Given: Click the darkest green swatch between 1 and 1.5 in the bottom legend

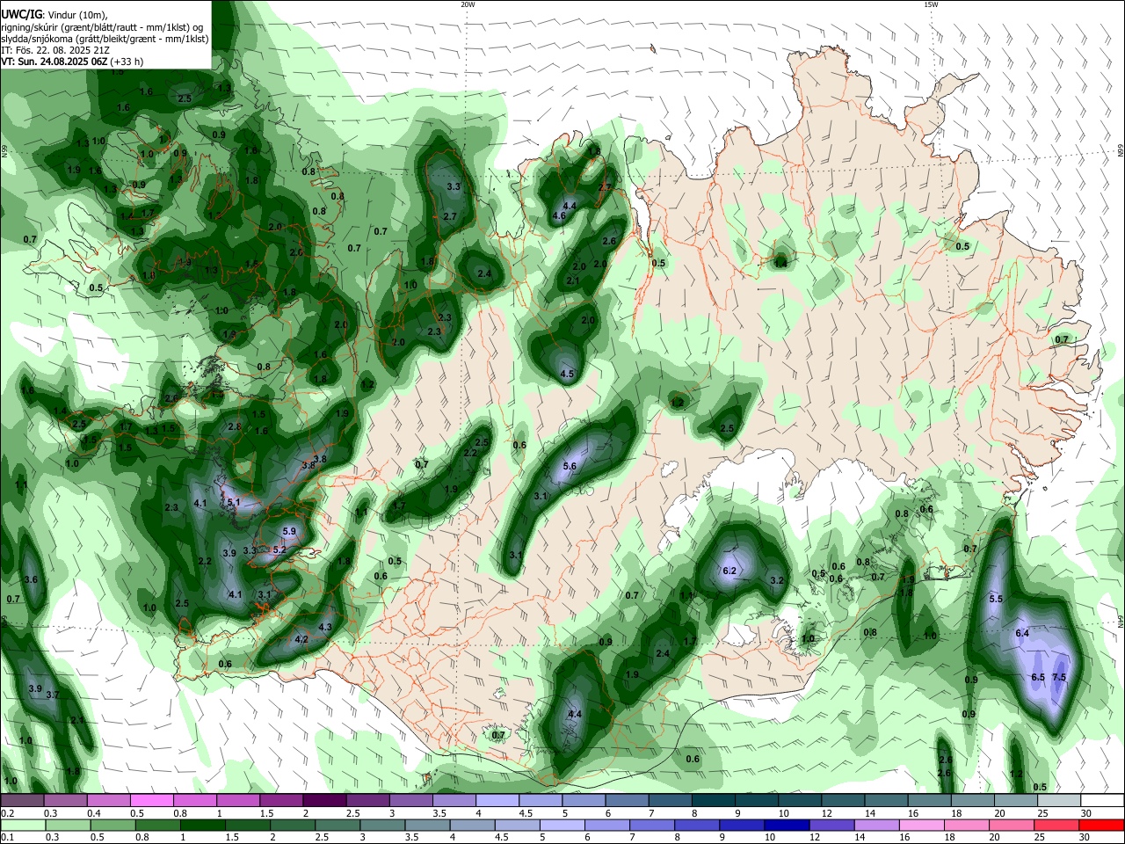Looking at the screenshot, I should [x=203, y=825].
